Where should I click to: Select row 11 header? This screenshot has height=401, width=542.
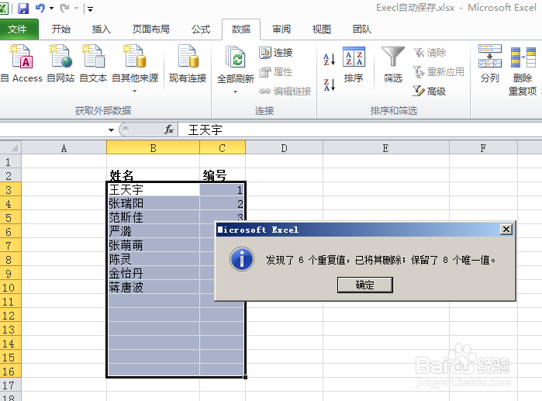click(x=10, y=302)
